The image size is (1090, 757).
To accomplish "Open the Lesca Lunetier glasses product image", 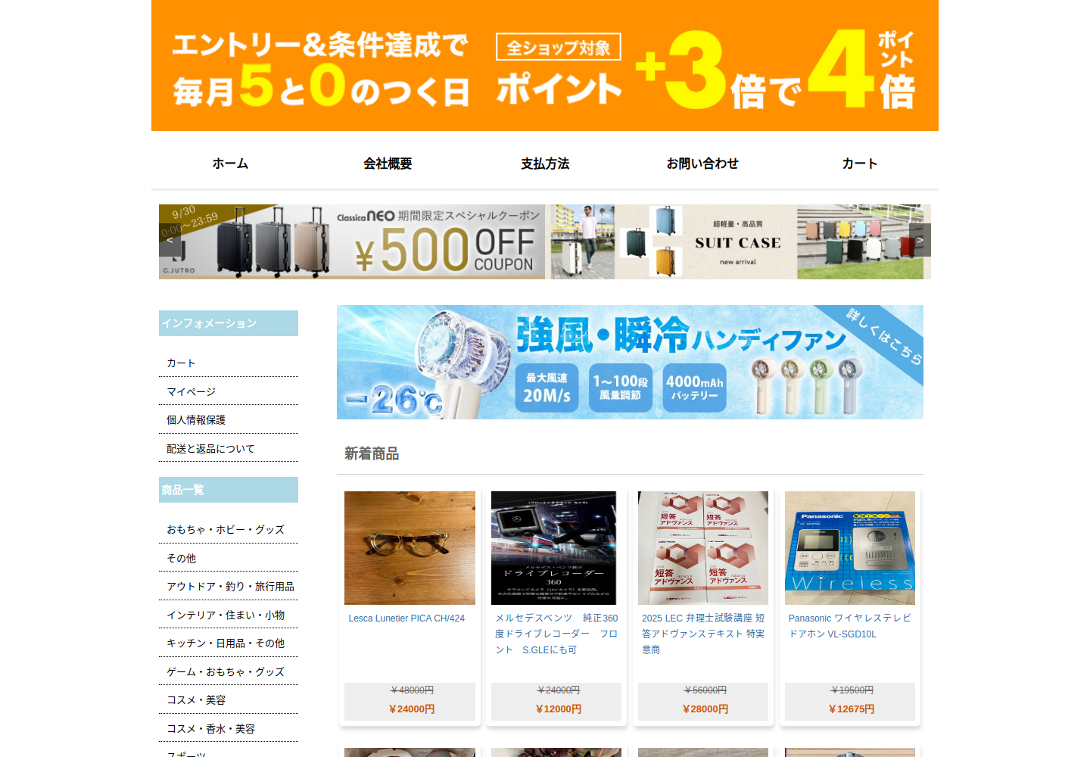I will click(x=410, y=548).
